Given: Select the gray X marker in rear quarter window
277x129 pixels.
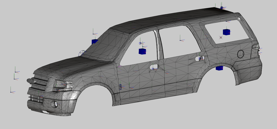Looking at the screenshot, I should click(221, 37).
